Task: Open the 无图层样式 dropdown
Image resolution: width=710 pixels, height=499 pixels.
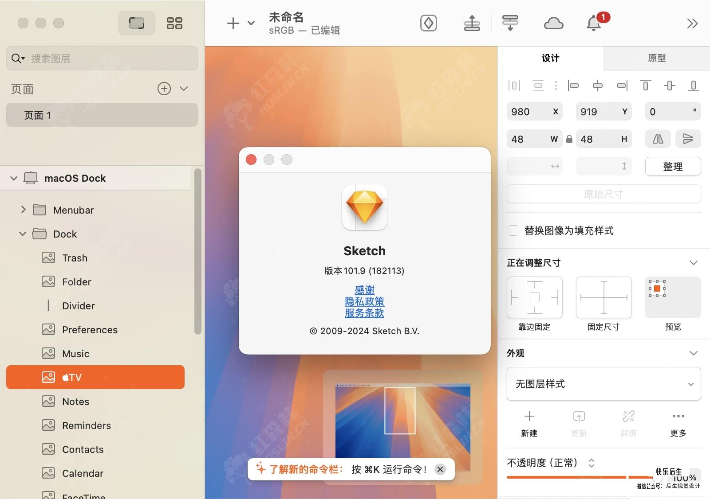Action: 603,384
